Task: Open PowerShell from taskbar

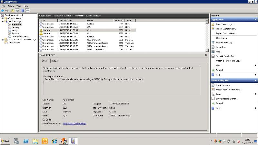Action: click(26, 141)
